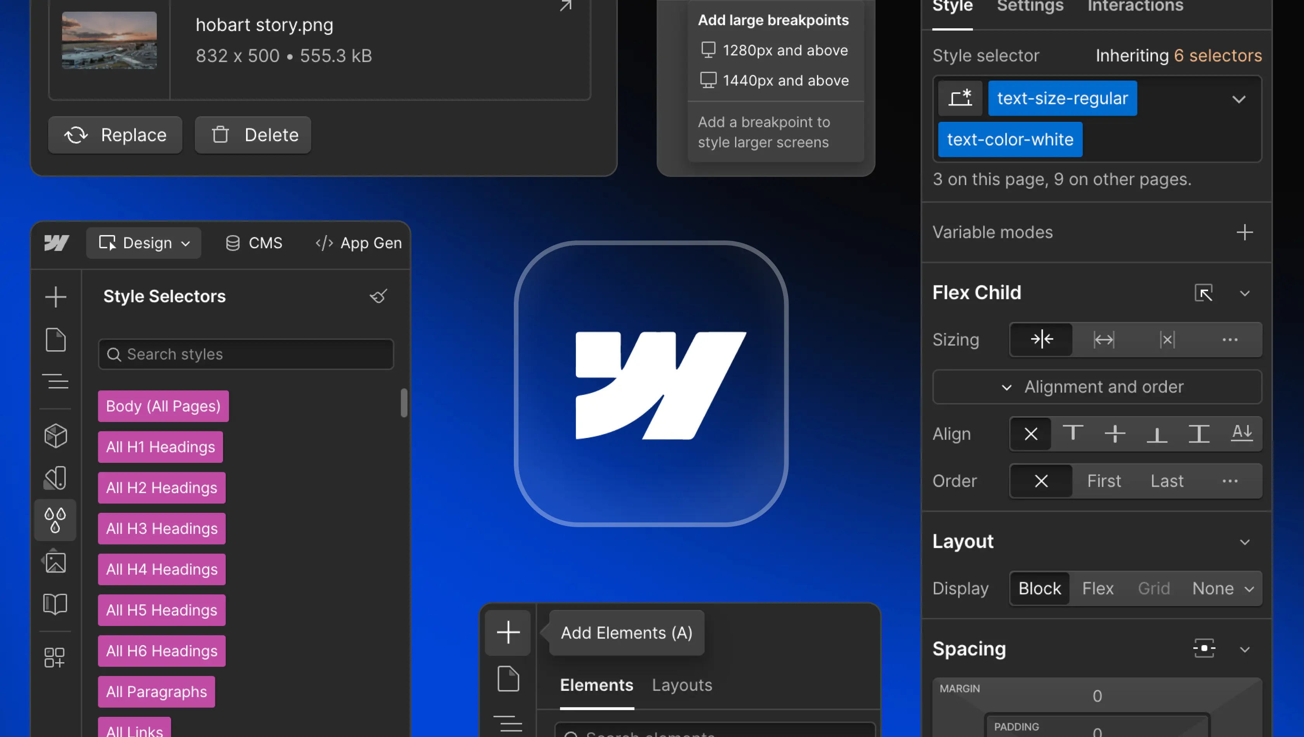This screenshot has width=1304, height=737.
Task: Click the Delete button
Action: [x=253, y=135]
